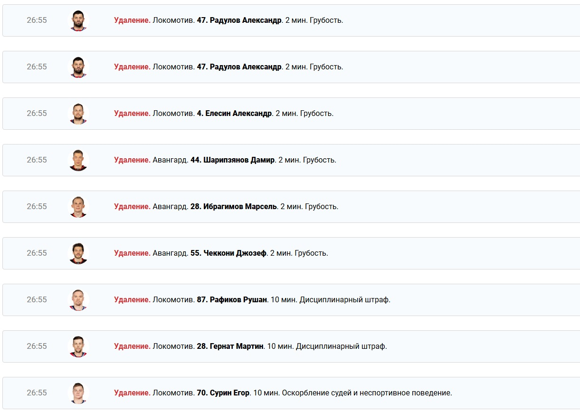Viewport: 580px width, 413px height.
Task: Open player link 4. Елесин Александр
Action: (x=234, y=114)
